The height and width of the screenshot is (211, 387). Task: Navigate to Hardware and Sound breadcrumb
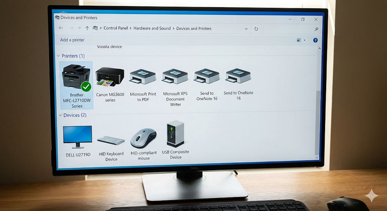152,28
